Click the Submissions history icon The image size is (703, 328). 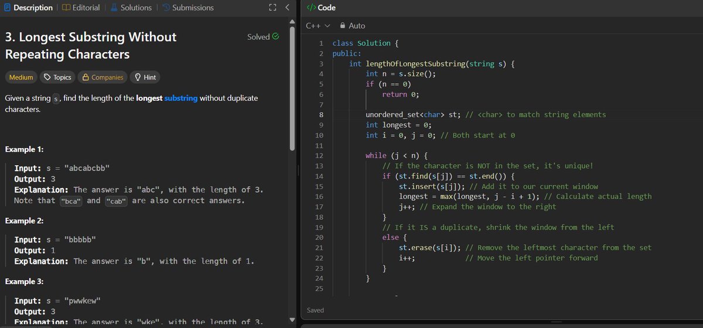coord(166,8)
